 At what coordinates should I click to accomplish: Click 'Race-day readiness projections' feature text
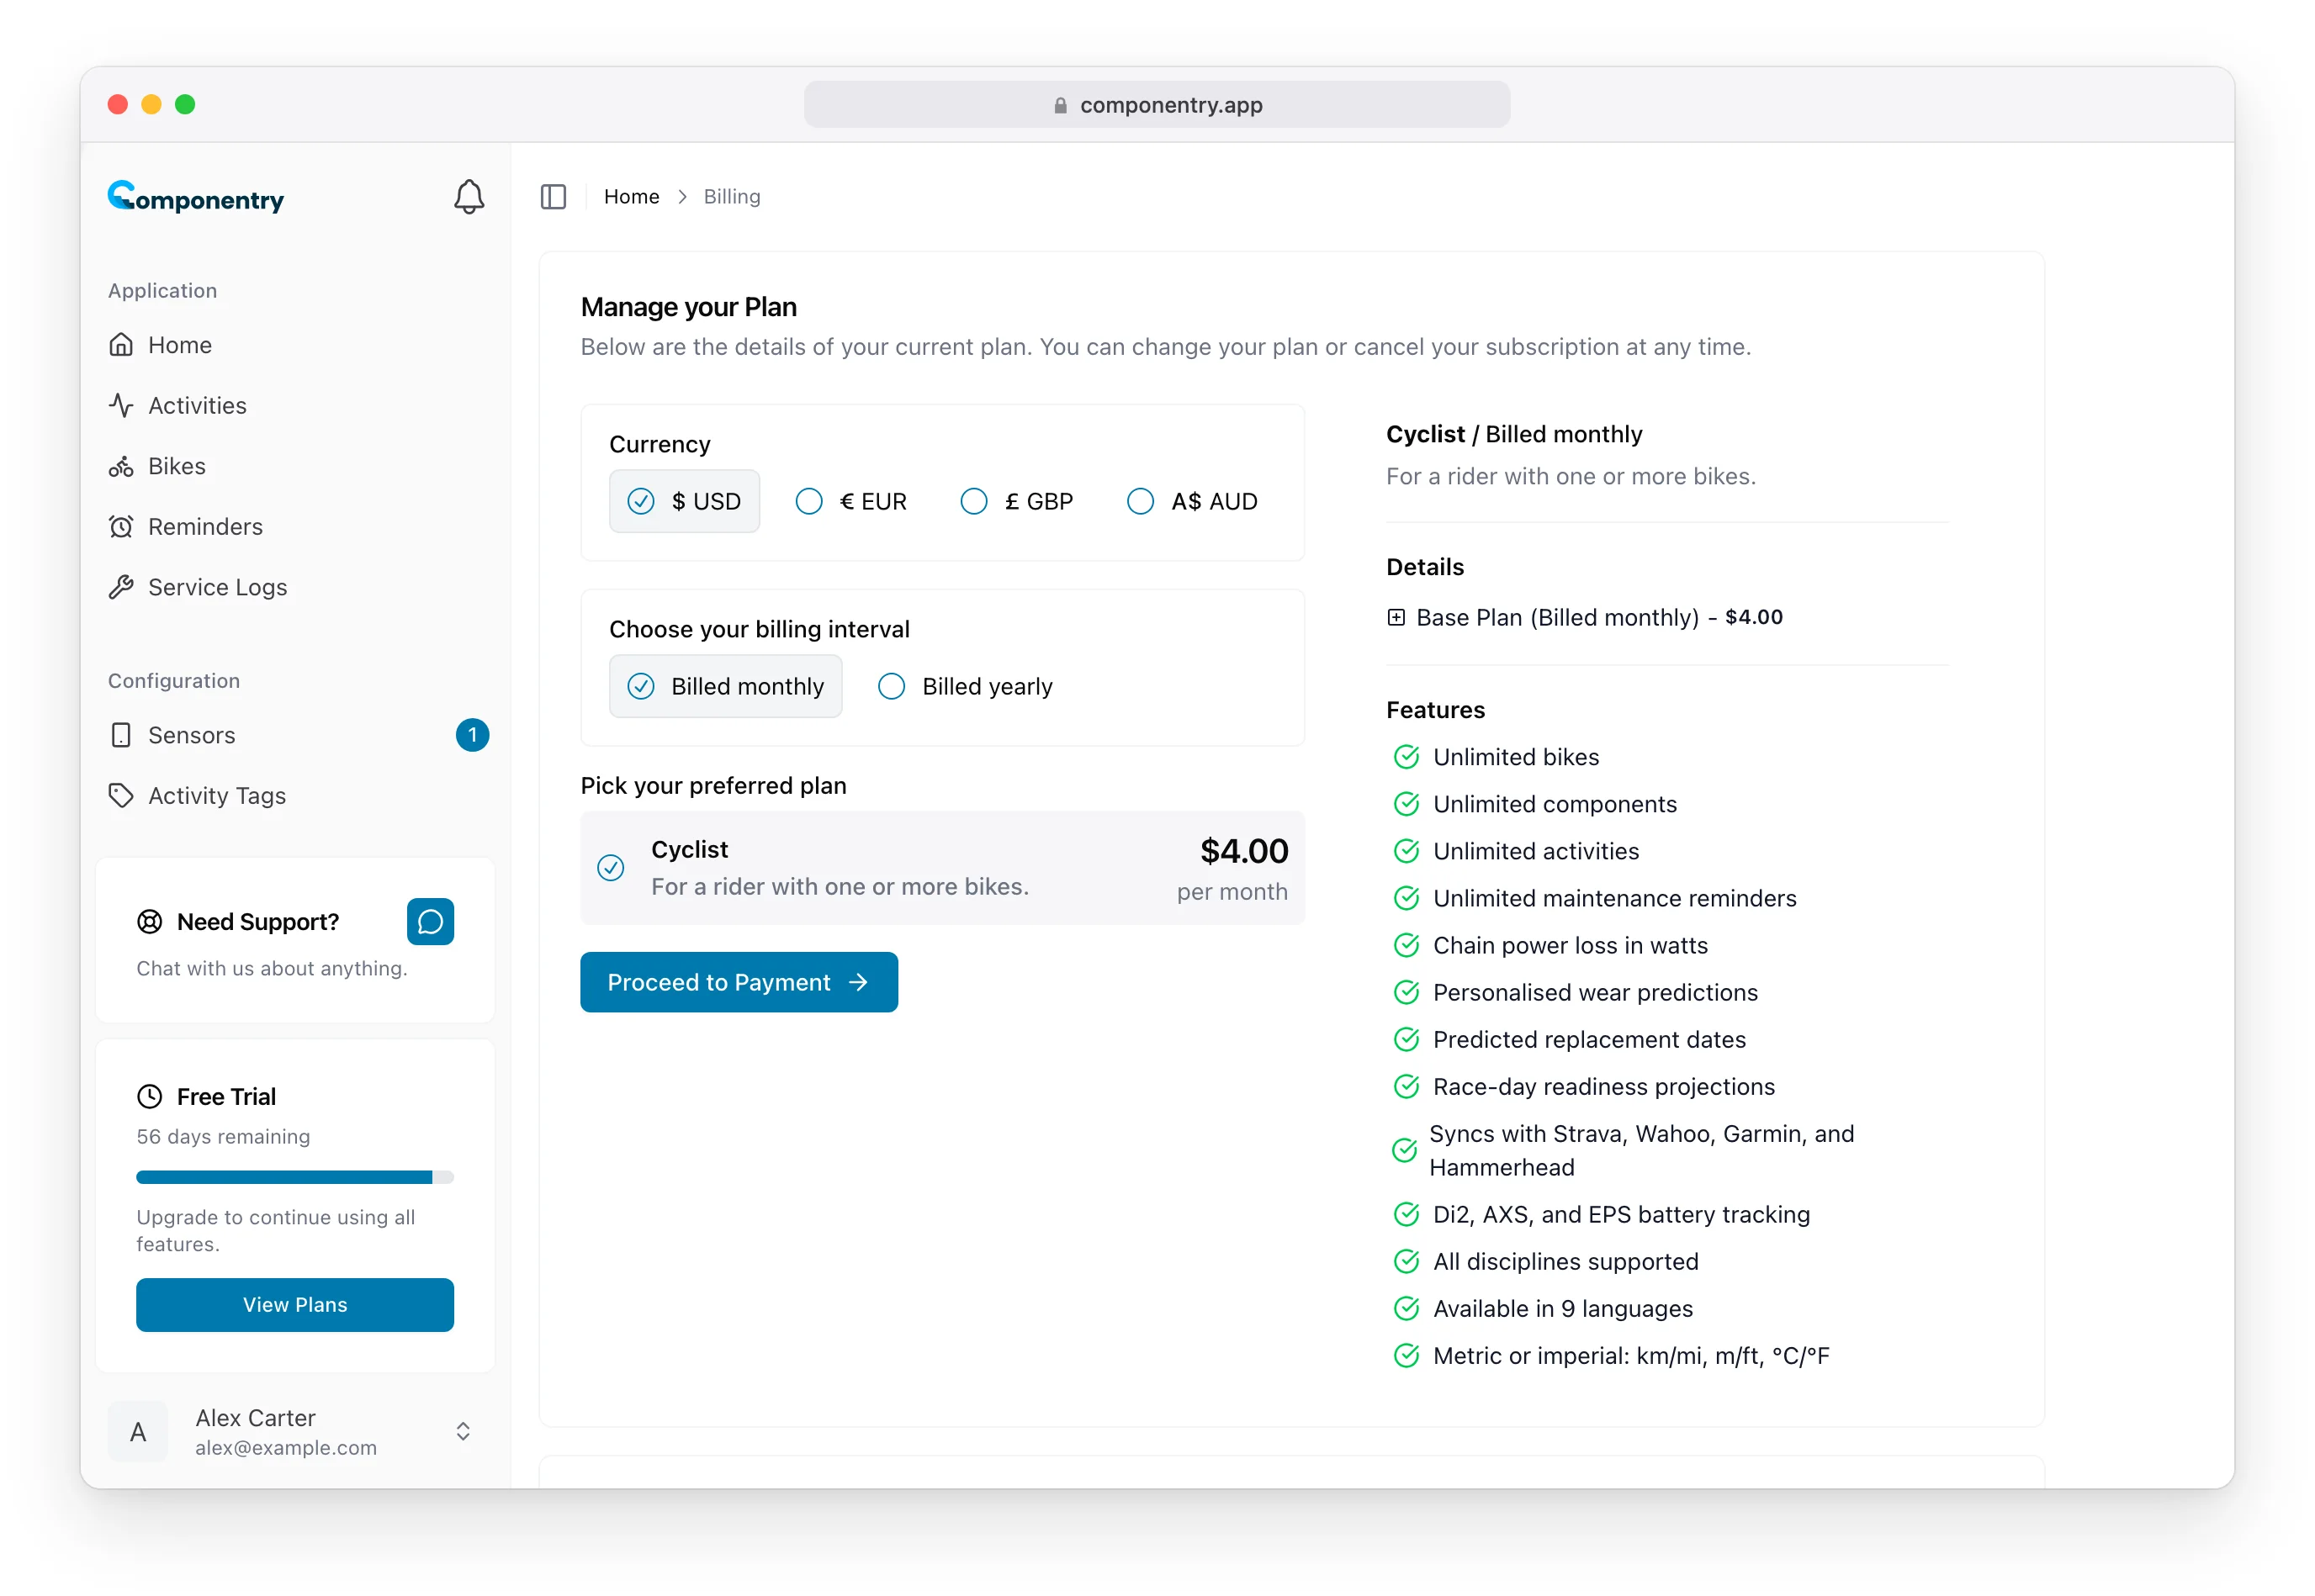point(1603,1087)
